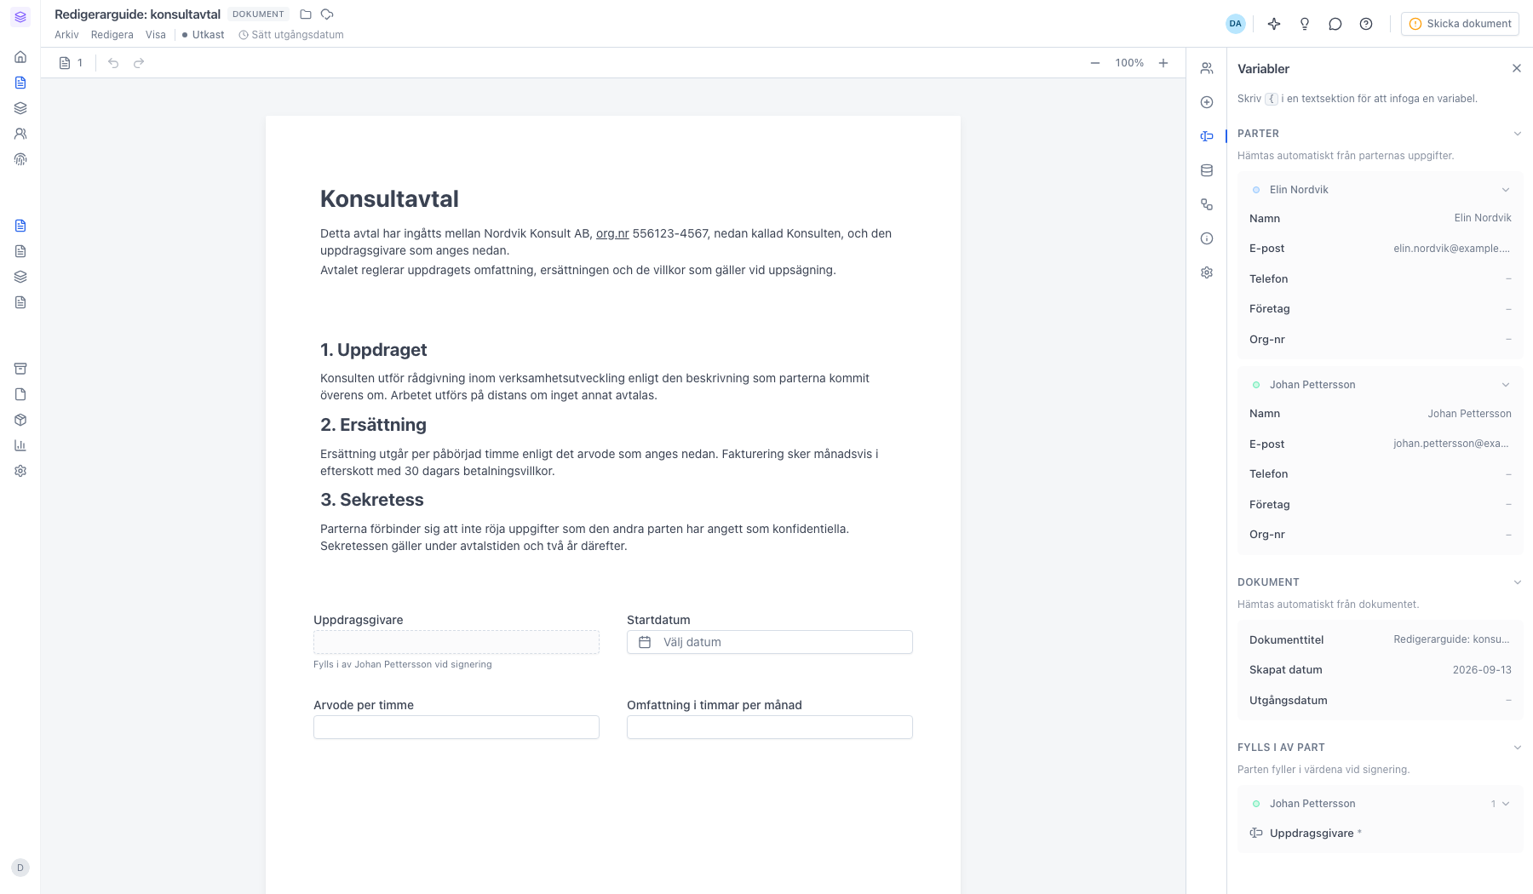Open the Redigera menu
Viewport: 1533px width, 894px height.
click(112, 35)
